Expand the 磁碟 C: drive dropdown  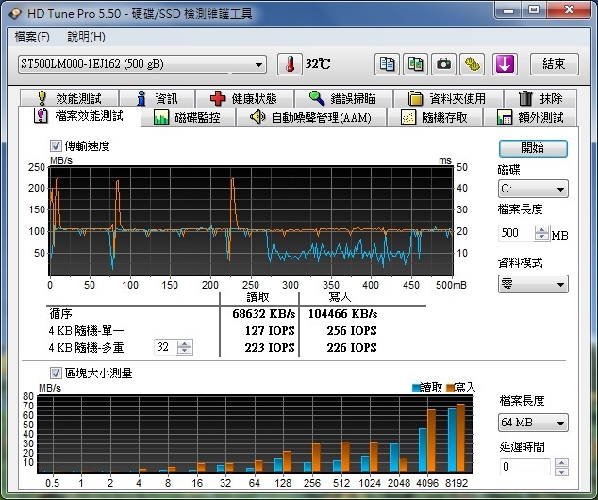[560, 190]
